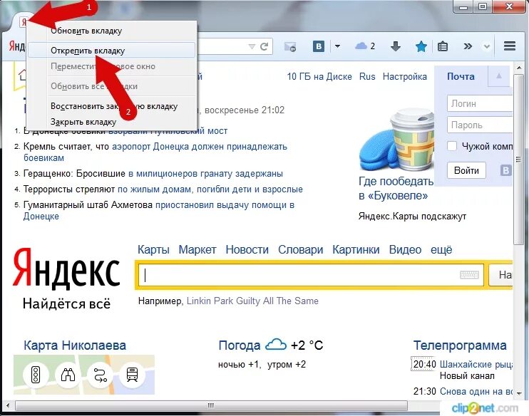Open the Погода weather link
The height and width of the screenshot is (416, 529).
pos(240,345)
